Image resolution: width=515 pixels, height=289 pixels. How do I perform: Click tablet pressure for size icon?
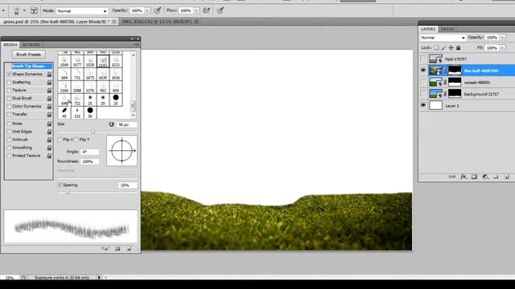tap(220, 10)
